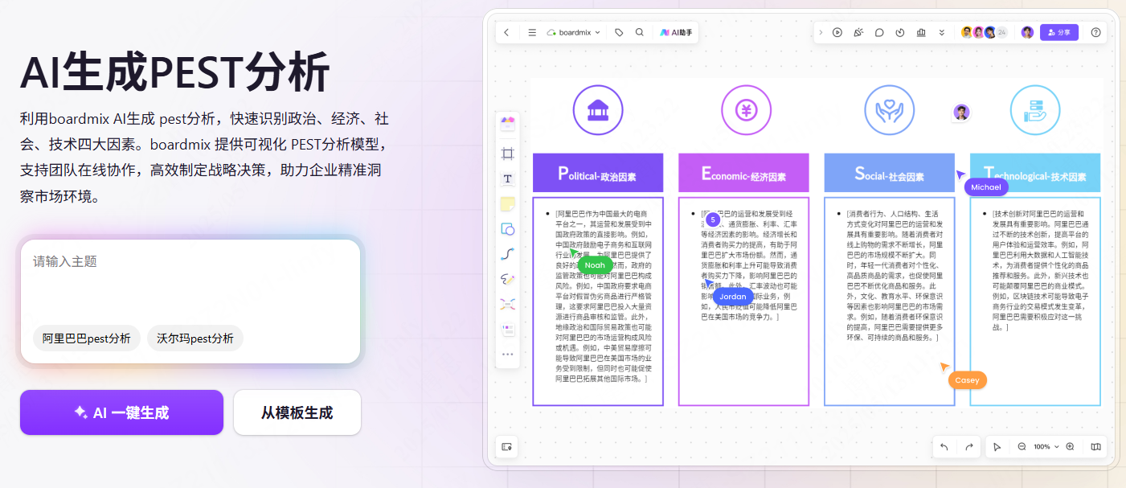Screen dimensions: 1126x488
Task: Click the AI 一键生成 button
Action: (121, 412)
